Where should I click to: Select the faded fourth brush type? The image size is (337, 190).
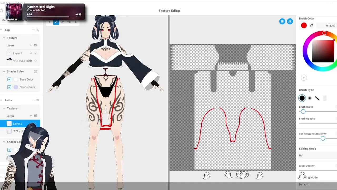[x=325, y=98]
